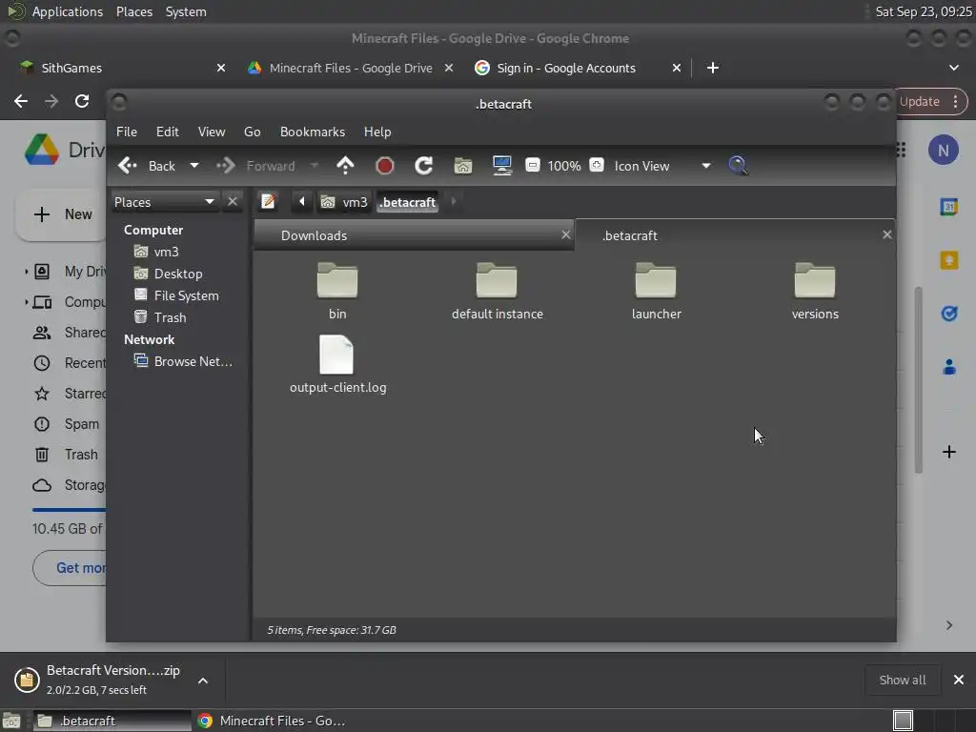Viewport: 976px width, 732px height.
Task: Open the Chrome tab search chevron
Action: pyautogui.click(x=953, y=68)
